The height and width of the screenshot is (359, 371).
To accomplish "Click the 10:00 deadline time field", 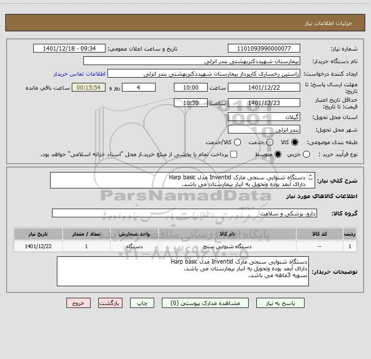I will tap(191, 87).
